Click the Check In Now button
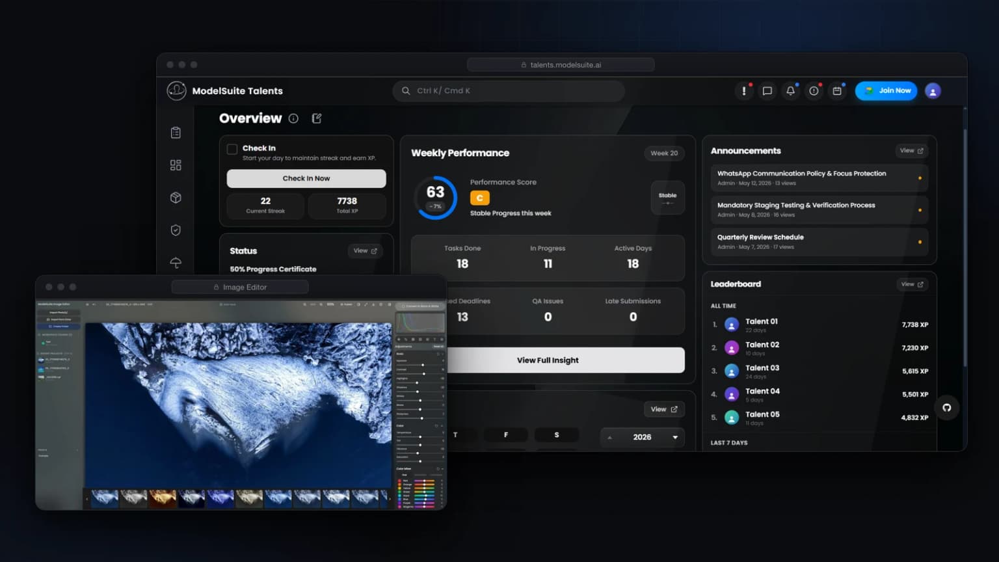Image resolution: width=999 pixels, height=562 pixels. [x=306, y=178]
